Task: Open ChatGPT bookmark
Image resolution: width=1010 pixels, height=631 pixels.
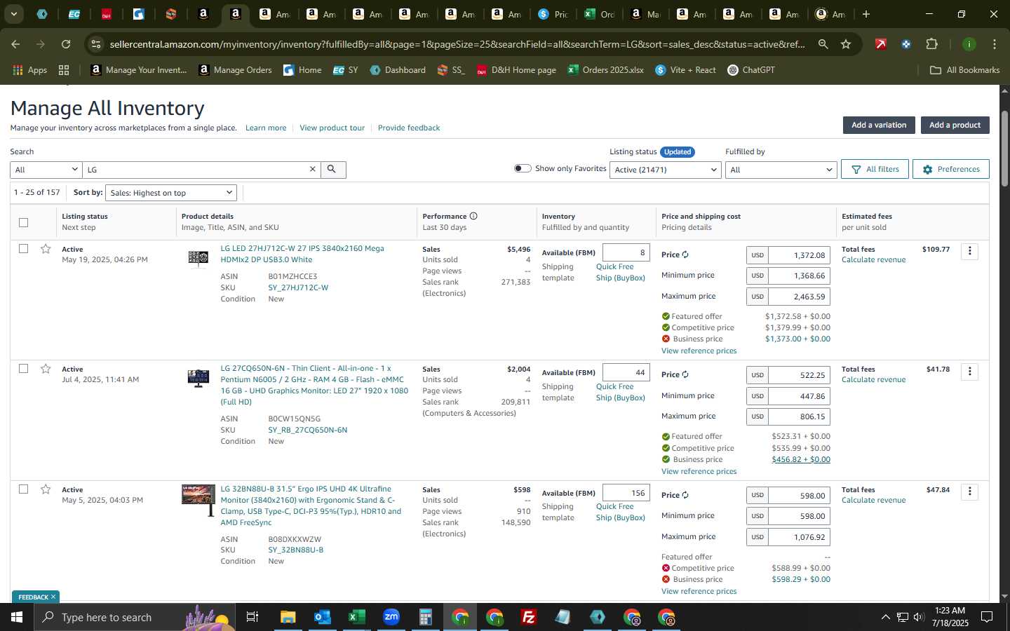Action: click(751, 70)
